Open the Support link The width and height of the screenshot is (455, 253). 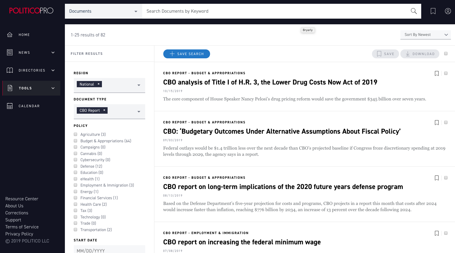pyautogui.click(x=13, y=220)
